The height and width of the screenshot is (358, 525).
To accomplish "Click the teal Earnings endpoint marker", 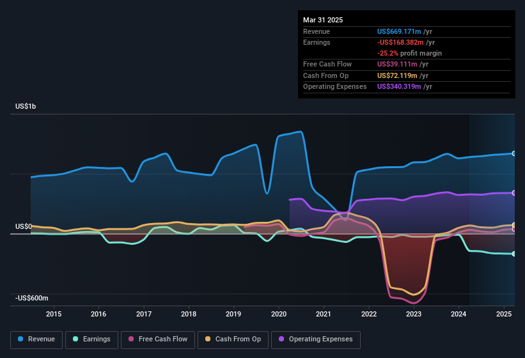I will click(513, 254).
